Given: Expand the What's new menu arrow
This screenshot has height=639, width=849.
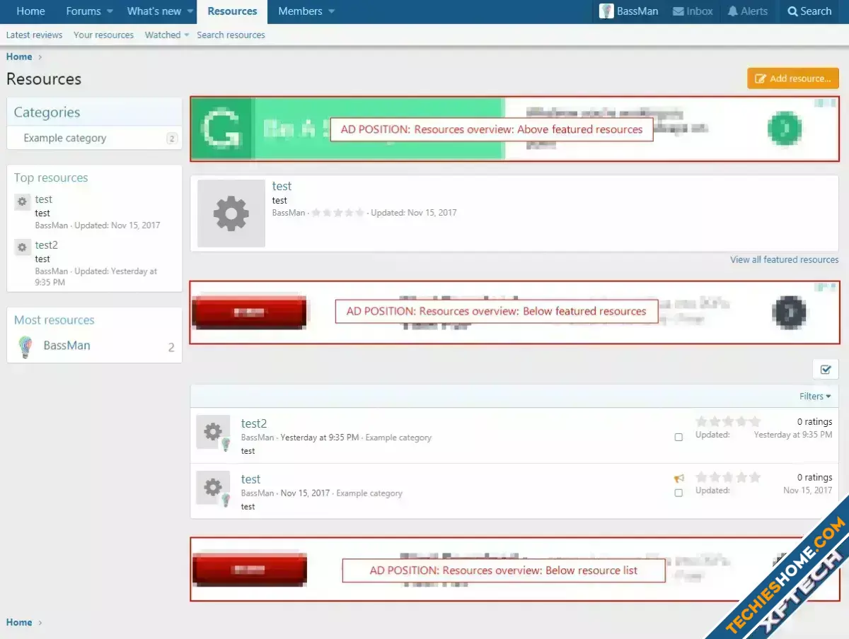Looking at the screenshot, I should tap(190, 12).
